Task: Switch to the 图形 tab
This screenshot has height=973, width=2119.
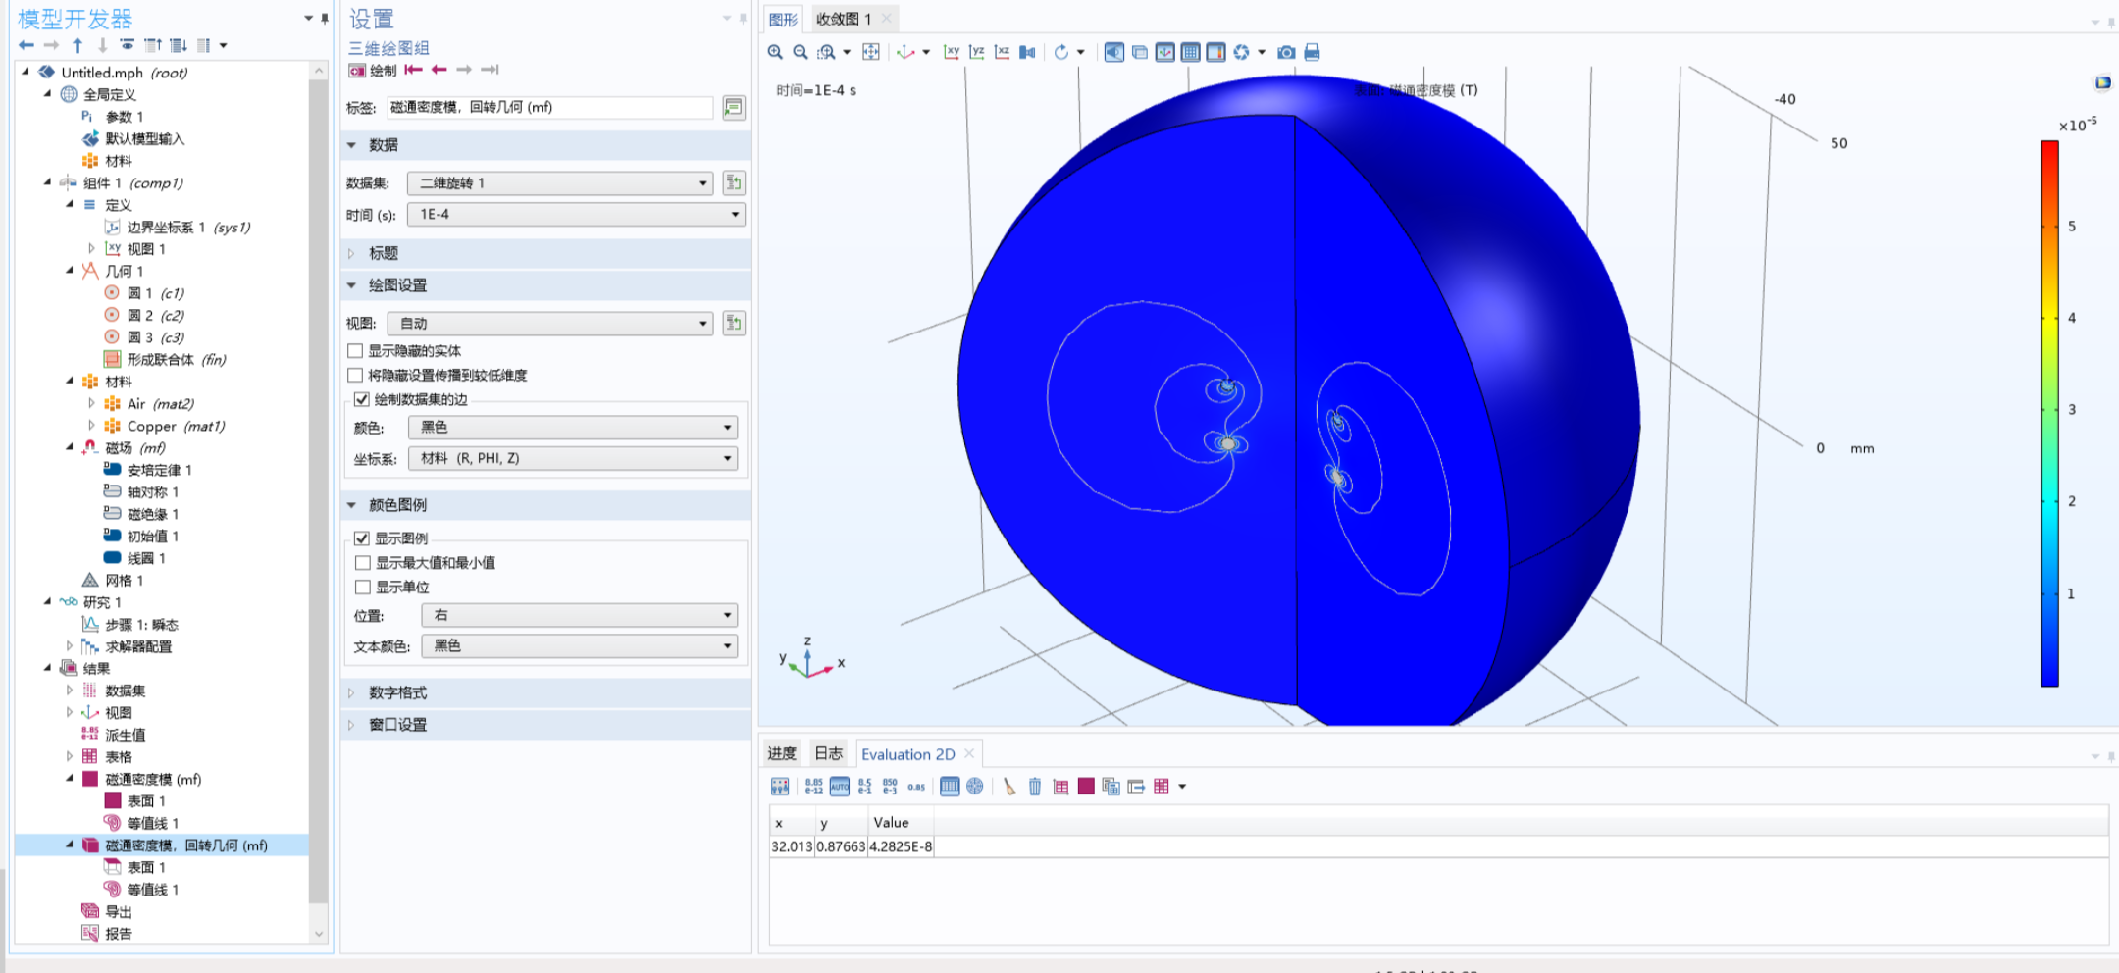Action: 783,19
